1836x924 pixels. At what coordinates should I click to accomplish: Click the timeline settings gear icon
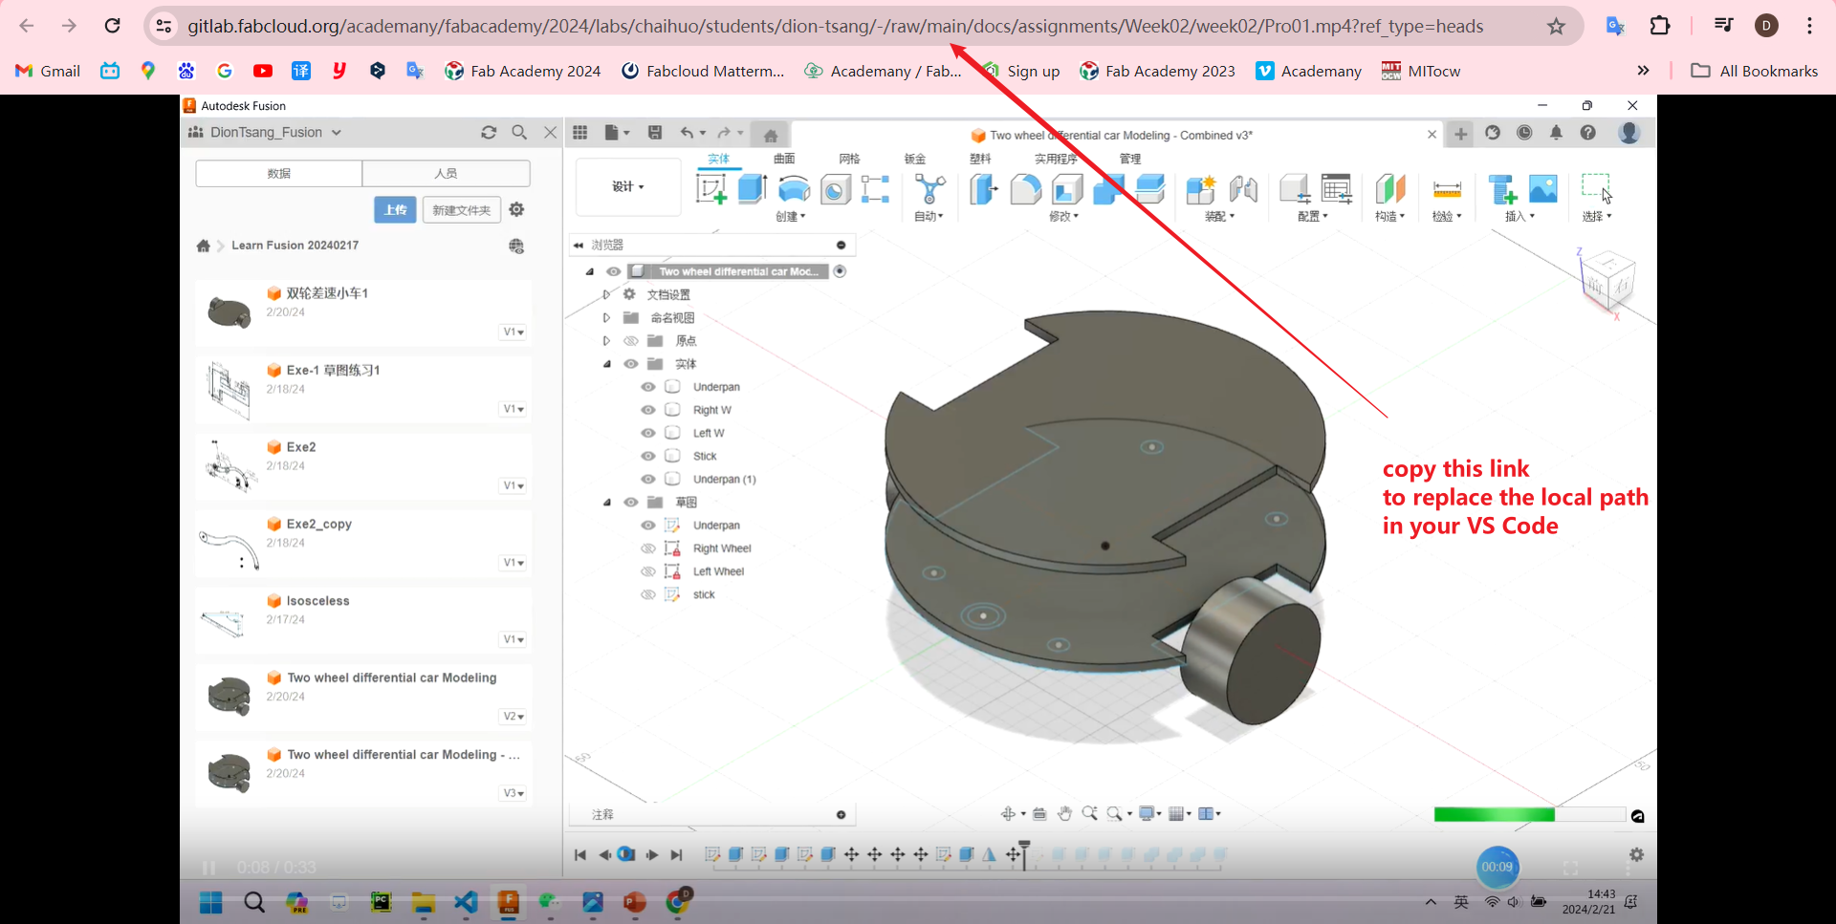[x=1636, y=854]
